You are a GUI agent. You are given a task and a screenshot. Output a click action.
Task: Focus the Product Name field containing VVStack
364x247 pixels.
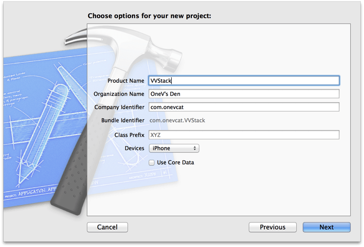tap(244, 81)
